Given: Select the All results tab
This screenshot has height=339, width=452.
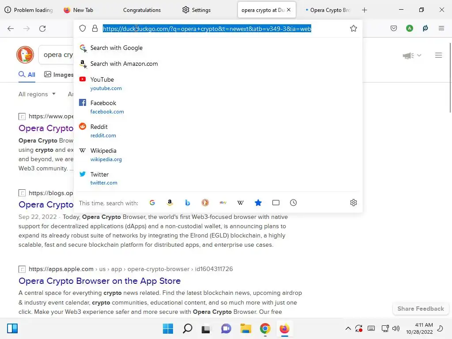Looking at the screenshot, I should click(27, 75).
